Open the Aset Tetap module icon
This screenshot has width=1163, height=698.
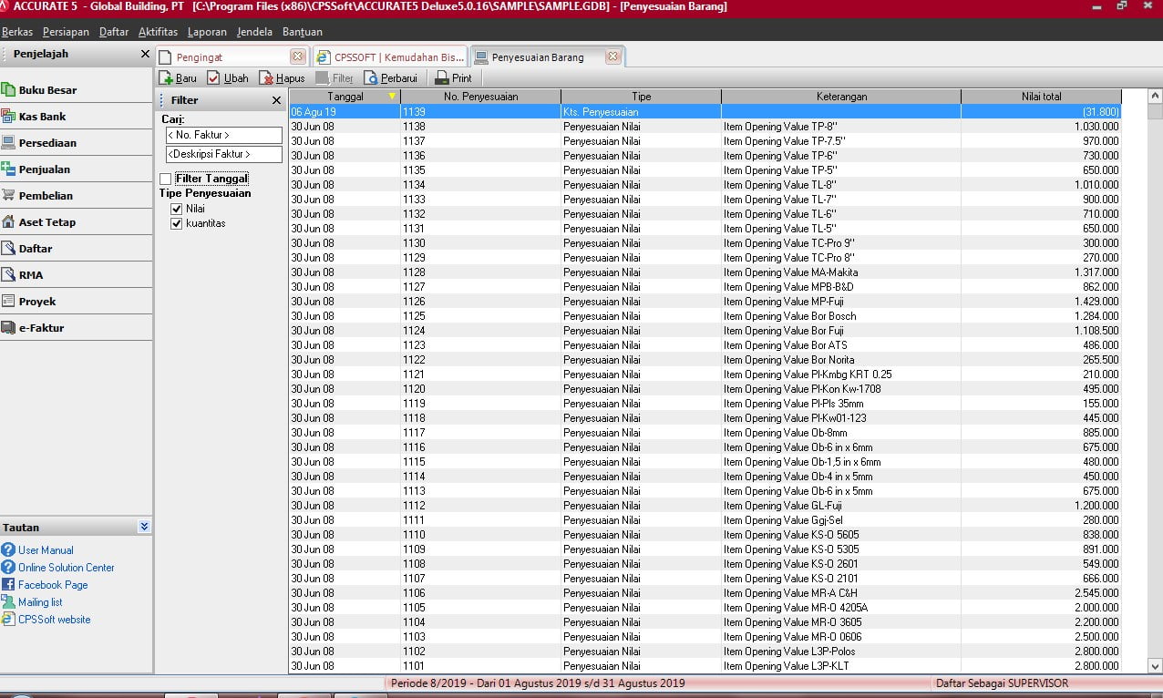pyautogui.click(x=9, y=221)
